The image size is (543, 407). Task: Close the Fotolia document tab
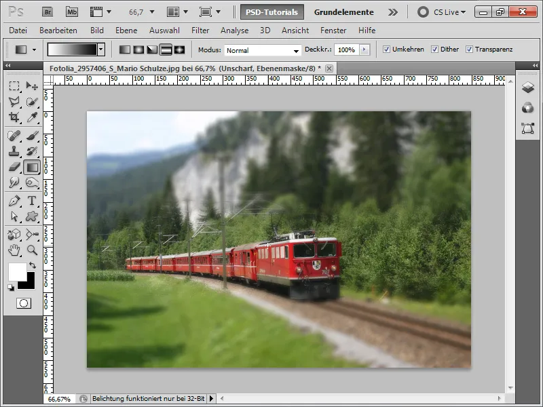click(329, 69)
